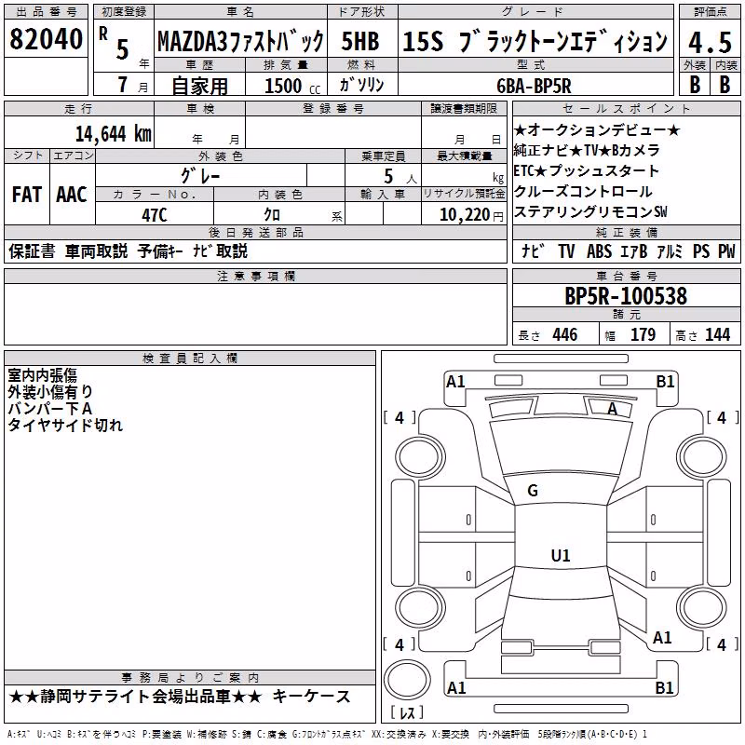Click the color number 47C
The height and width of the screenshot is (745, 745).
(x=155, y=215)
